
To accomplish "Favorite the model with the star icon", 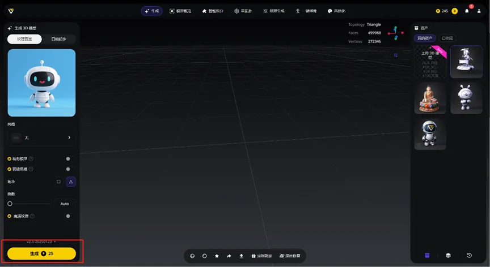I will tap(217, 256).
